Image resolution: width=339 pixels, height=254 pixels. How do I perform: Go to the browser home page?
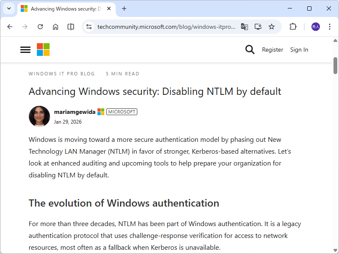(56, 27)
